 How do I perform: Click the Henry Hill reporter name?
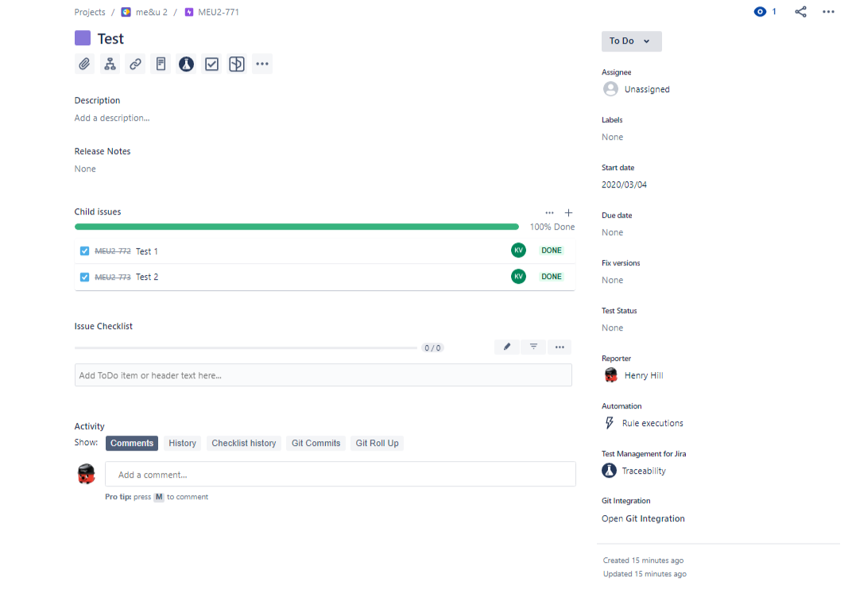644,375
